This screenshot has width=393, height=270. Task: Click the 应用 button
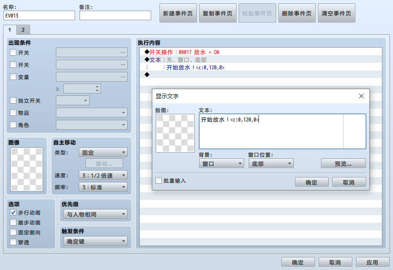click(373, 262)
